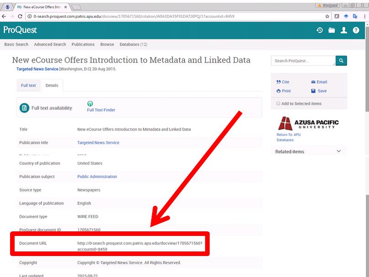This screenshot has height=277, width=369.
Task: Select the Details tab
Action: [52, 85]
